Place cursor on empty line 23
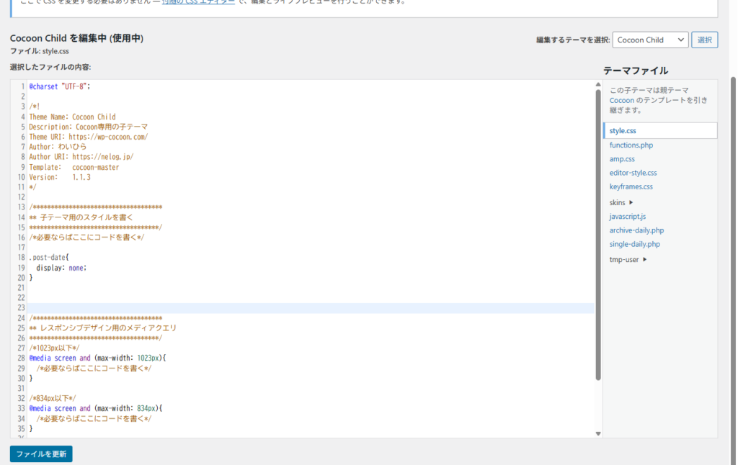 [x=288, y=308]
